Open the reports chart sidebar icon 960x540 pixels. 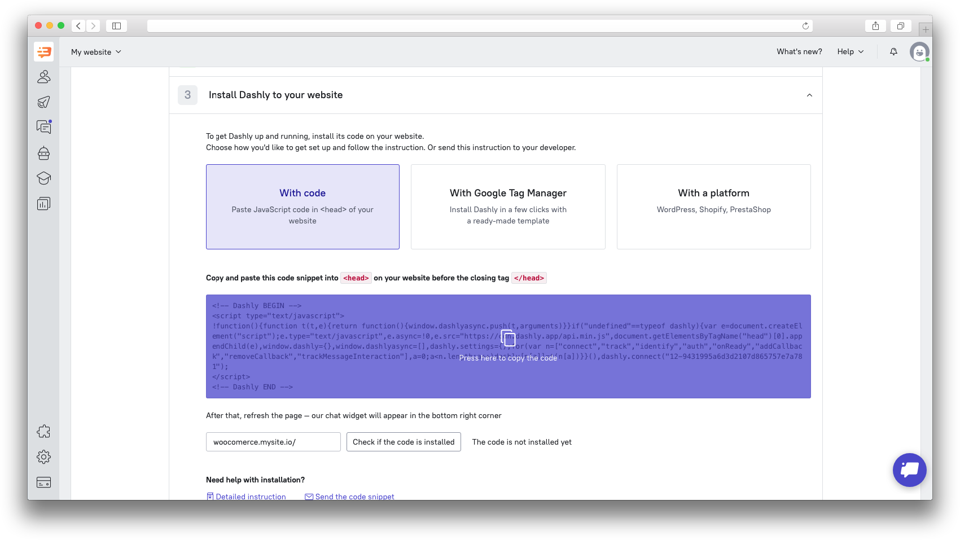[x=43, y=204]
